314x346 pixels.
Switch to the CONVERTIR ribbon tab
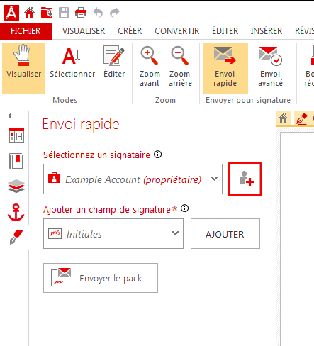(x=177, y=31)
